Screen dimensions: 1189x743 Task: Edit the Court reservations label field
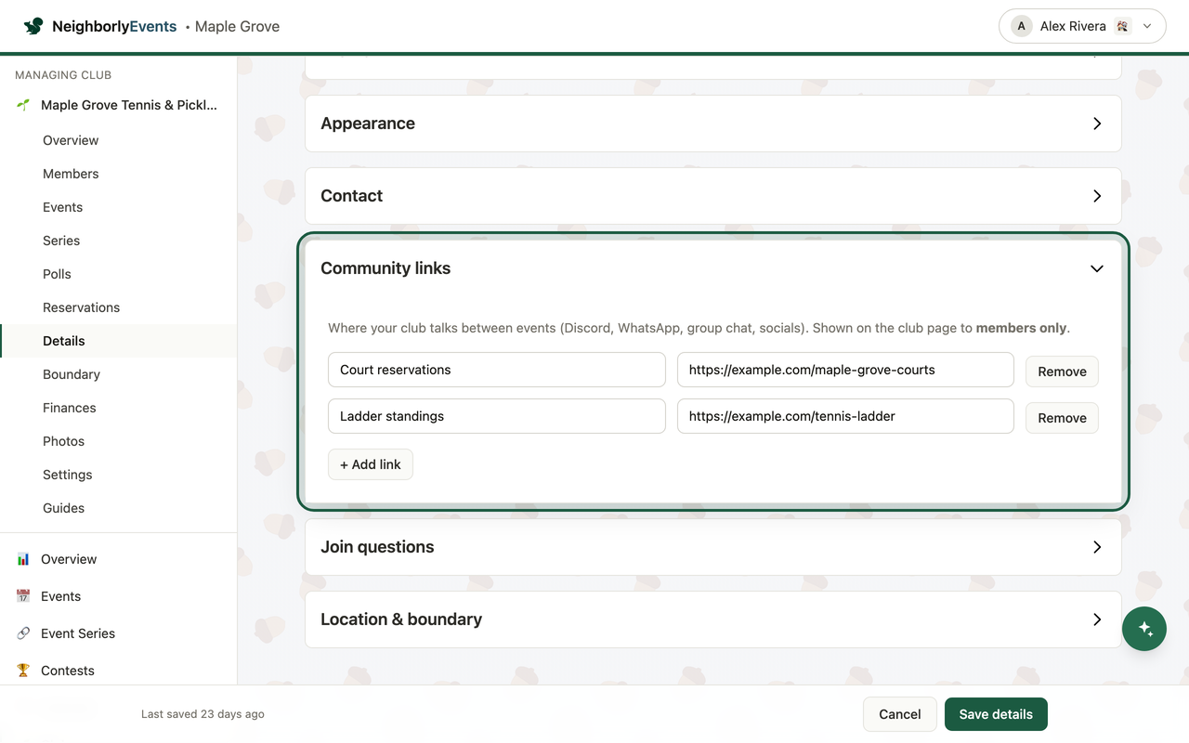click(x=497, y=370)
